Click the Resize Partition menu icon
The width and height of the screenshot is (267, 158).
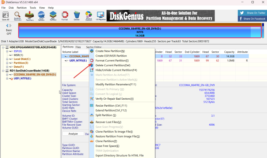tap(92, 106)
